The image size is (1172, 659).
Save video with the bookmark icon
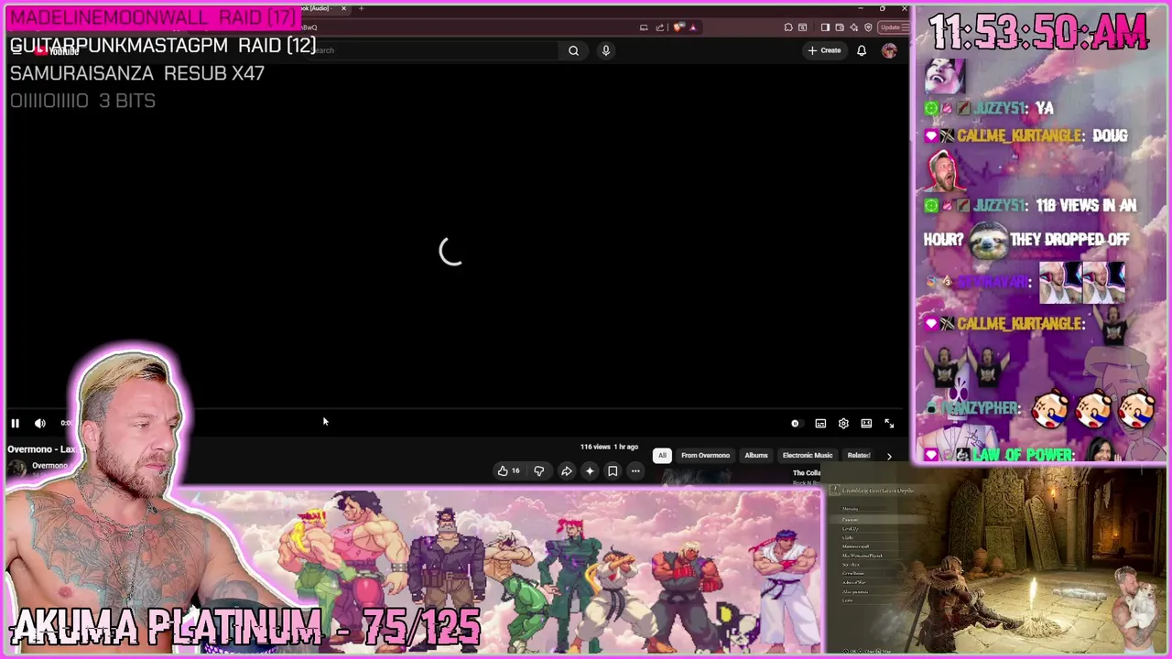[613, 470]
